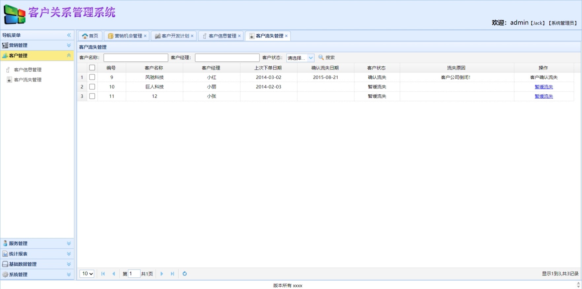Screen dimensions: 582x289
Task: Open the page size dropdown showing 10
Action: click(87, 273)
